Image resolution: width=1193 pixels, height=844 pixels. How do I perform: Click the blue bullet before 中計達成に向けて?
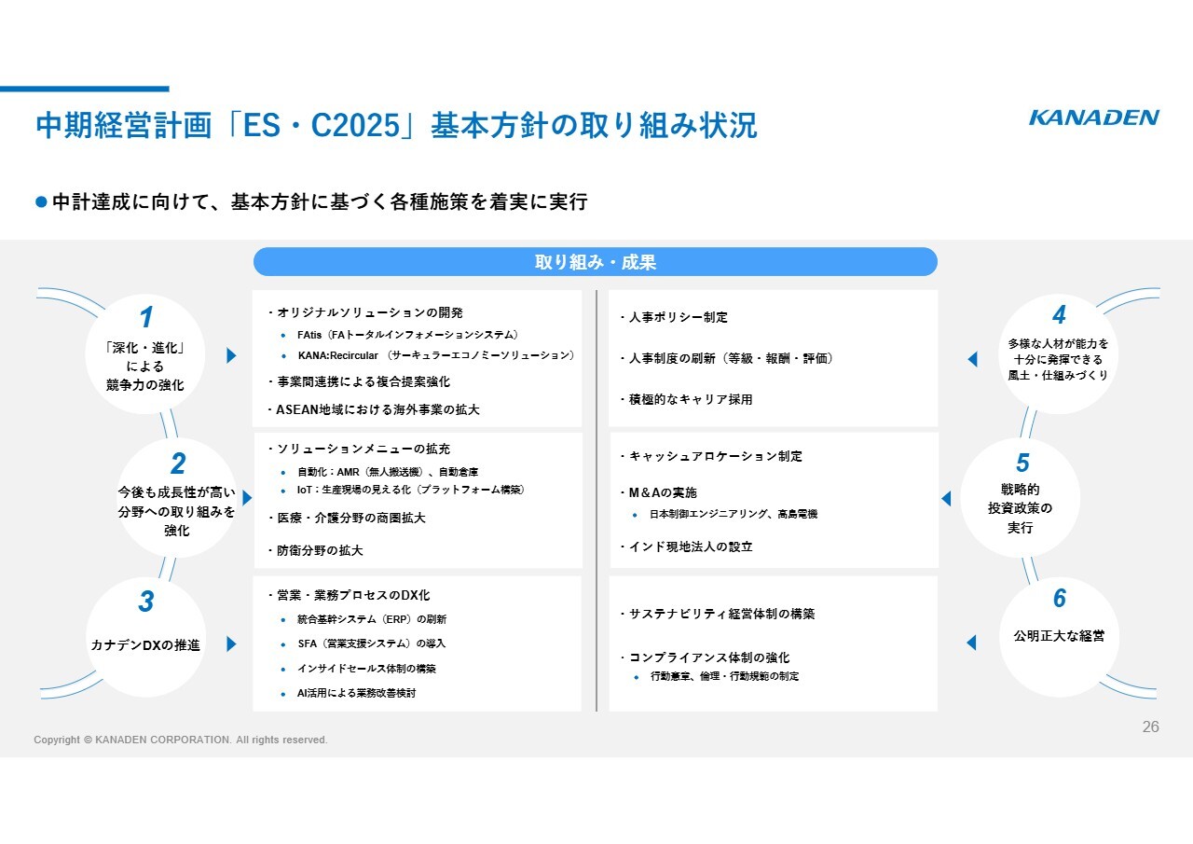coord(40,202)
